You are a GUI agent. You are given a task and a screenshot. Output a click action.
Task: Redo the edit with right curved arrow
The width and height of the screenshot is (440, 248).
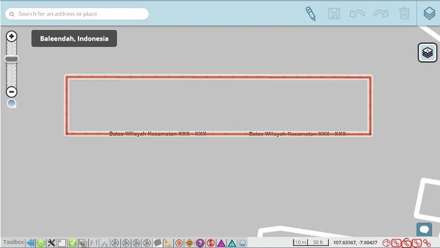(x=381, y=14)
